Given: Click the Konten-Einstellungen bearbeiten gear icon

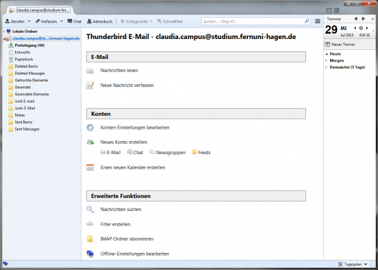Looking at the screenshot, I should coord(90,127).
